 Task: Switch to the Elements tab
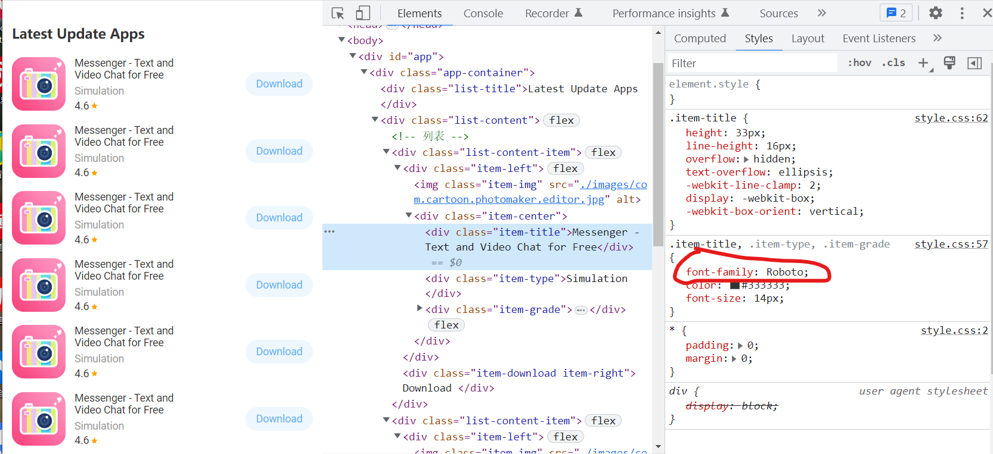click(420, 13)
